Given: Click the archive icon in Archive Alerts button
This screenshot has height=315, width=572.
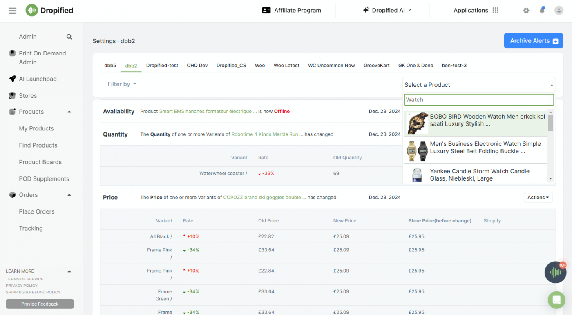Looking at the screenshot, I should 556,41.
